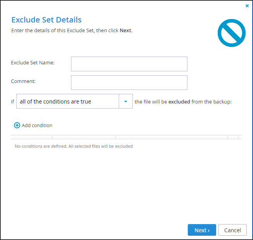
Task: Click the bold 'excluded' word in the sentence
Action: tap(179, 102)
